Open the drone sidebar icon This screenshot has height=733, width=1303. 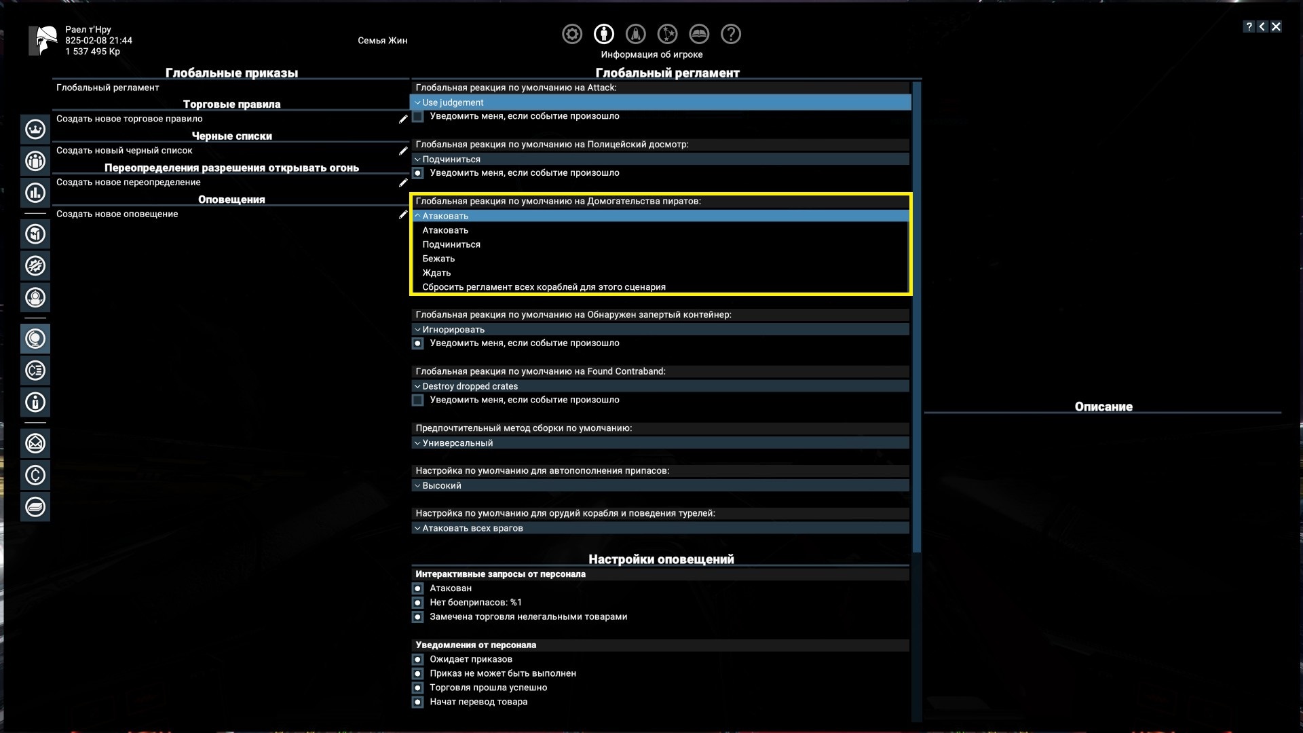tap(35, 297)
